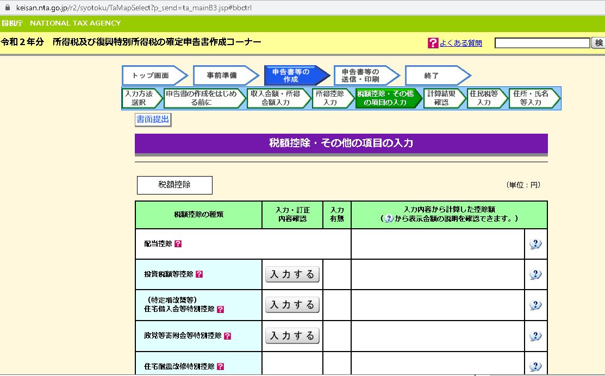The height and width of the screenshot is (376, 605).
Task: Open the よくある質問 link
Action: pos(460,43)
